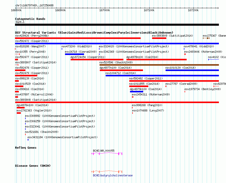The image size is (226, 183).
Task: Click the nsv437897 (McCarroll2006) label
Action: tap(34, 94)
